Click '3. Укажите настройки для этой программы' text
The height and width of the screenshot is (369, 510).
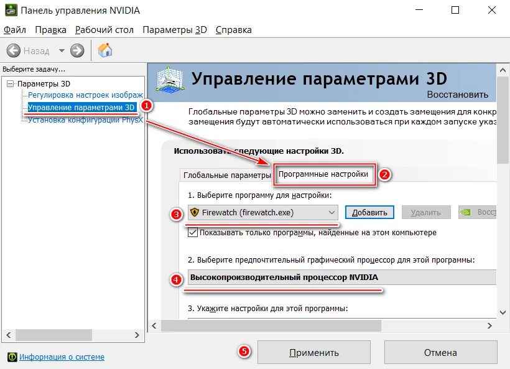(x=267, y=308)
